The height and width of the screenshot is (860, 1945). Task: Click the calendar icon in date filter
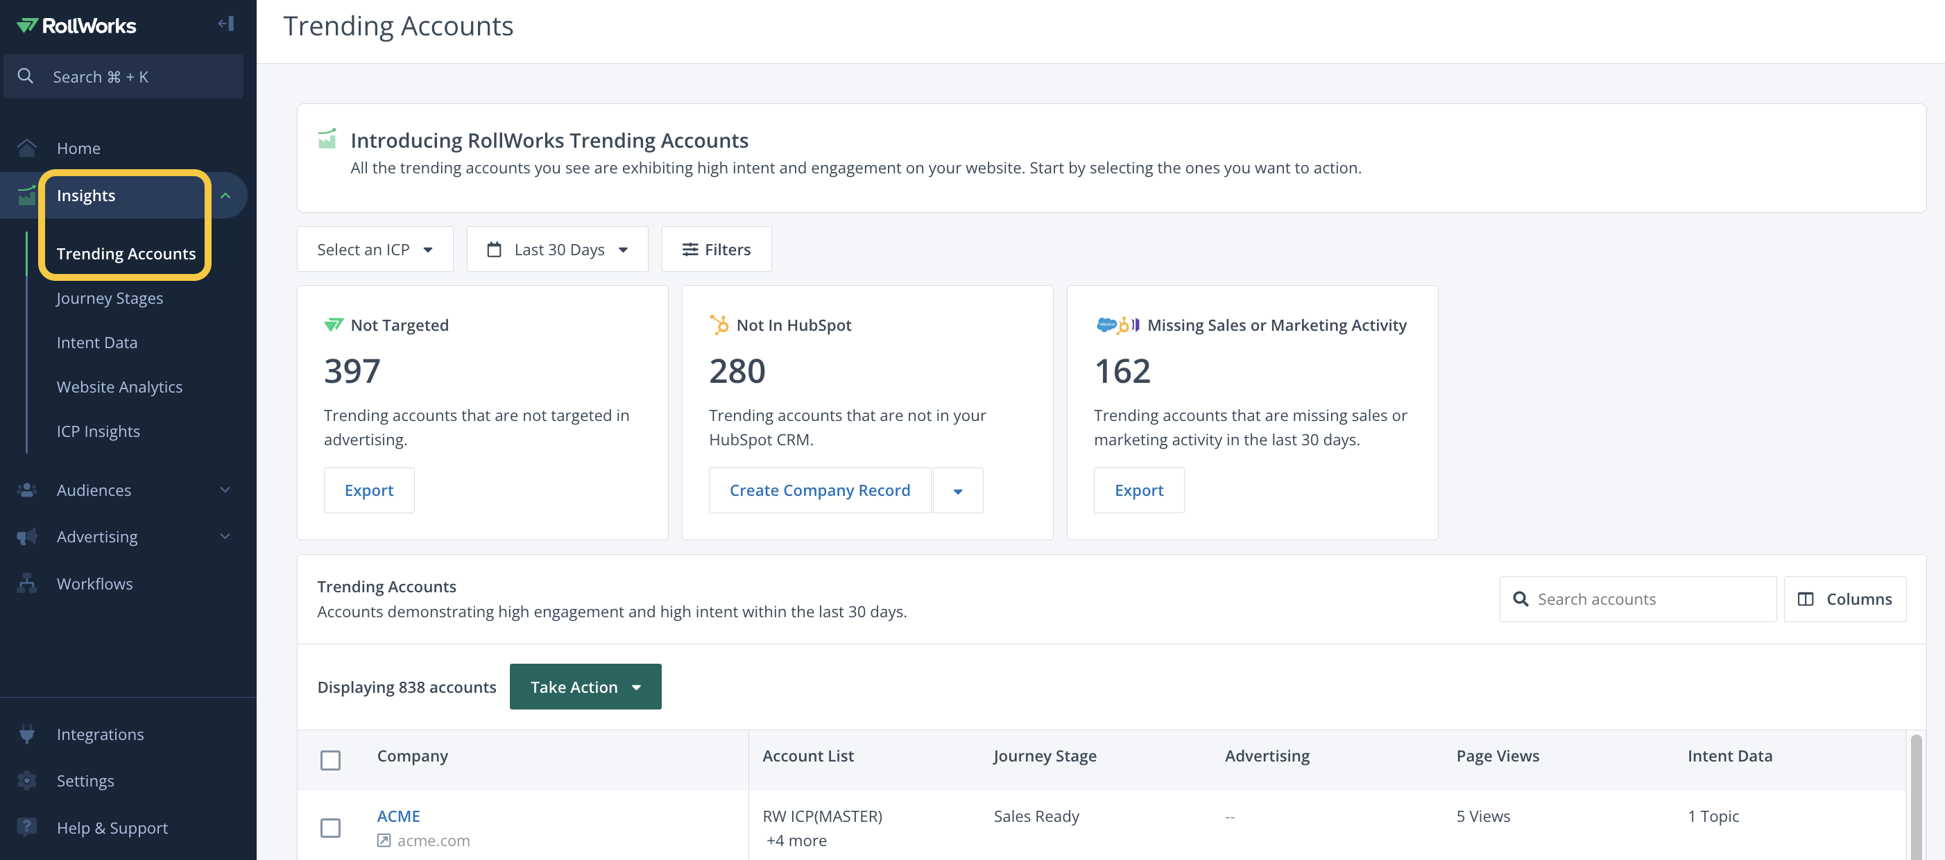(494, 249)
